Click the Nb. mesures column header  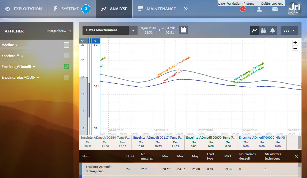click(147, 156)
